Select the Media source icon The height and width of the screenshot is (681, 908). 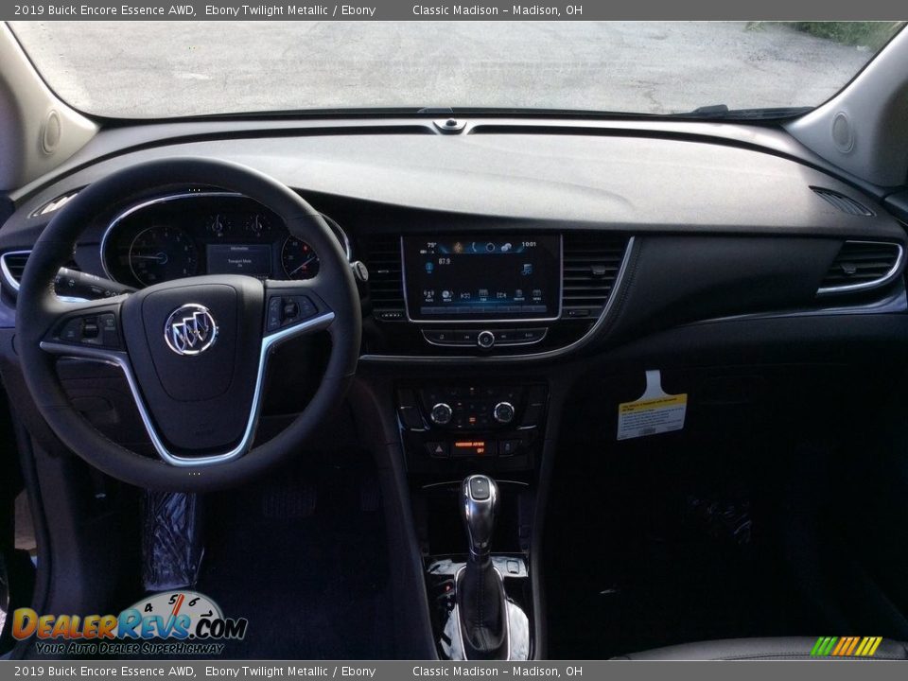(446, 294)
